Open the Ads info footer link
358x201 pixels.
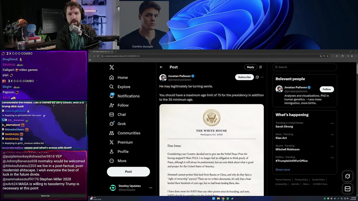(x=295, y=184)
